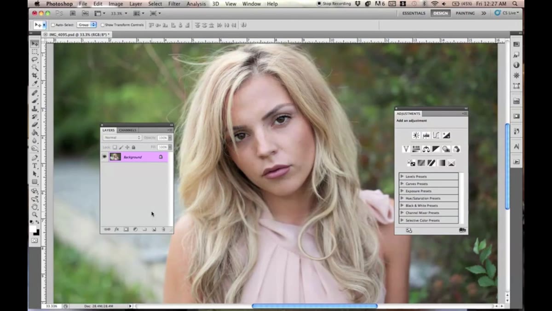Delete layer with the trash icon
The height and width of the screenshot is (311, 552).
click(x=163, y=229)
